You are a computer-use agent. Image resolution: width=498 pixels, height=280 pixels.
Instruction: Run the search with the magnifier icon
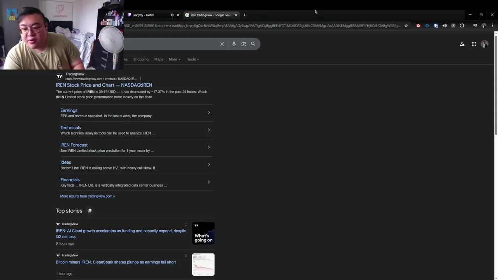253,44
